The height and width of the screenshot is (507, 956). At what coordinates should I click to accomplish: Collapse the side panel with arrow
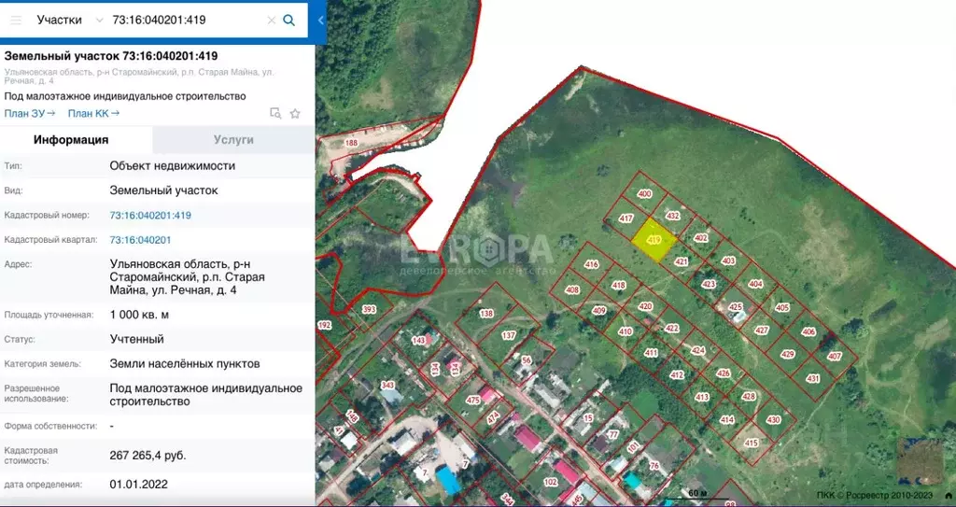(320, 20)
